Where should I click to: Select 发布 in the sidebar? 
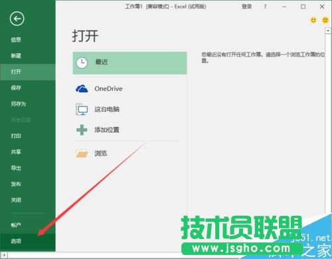[16, 184]
